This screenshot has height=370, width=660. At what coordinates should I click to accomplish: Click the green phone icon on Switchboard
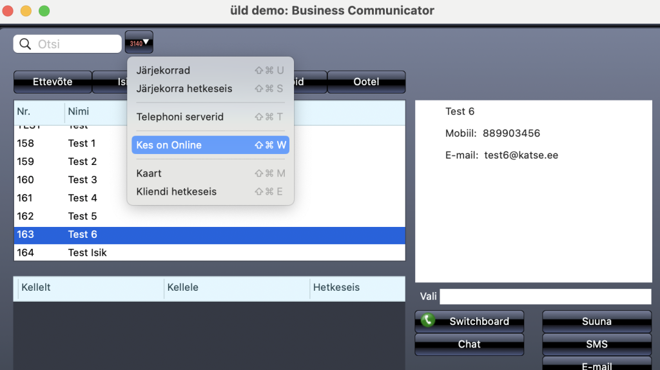point(427,320)
